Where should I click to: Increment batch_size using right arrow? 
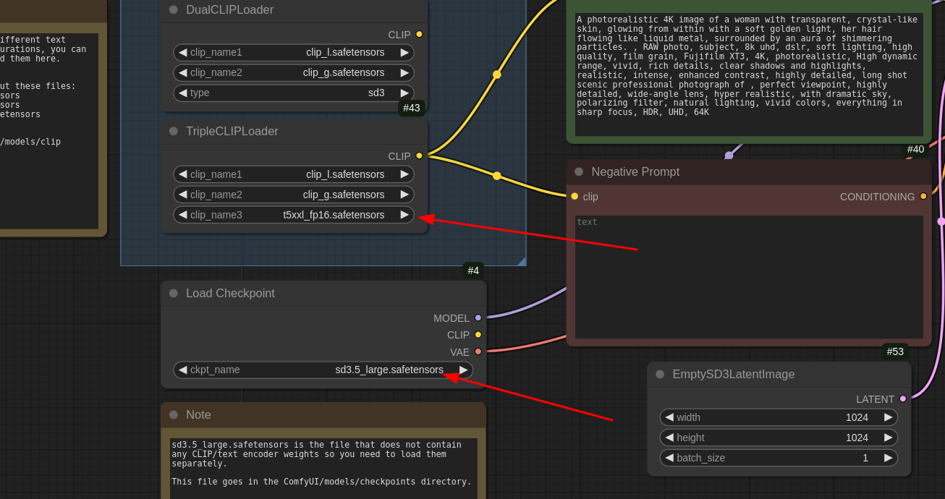[888, 458]
